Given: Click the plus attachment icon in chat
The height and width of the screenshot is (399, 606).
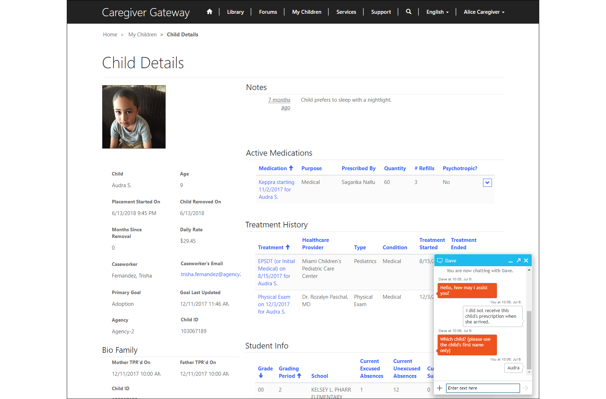Looking at the screenshot, I should click(440, 388).
